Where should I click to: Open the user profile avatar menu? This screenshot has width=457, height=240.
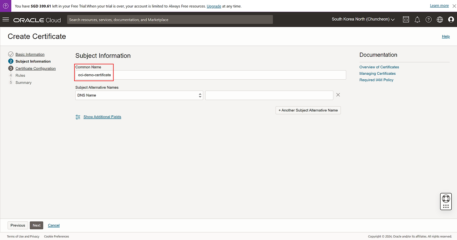[x=451, y=20]
